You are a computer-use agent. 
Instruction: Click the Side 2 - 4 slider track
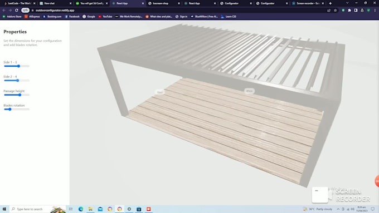point(17,81)
